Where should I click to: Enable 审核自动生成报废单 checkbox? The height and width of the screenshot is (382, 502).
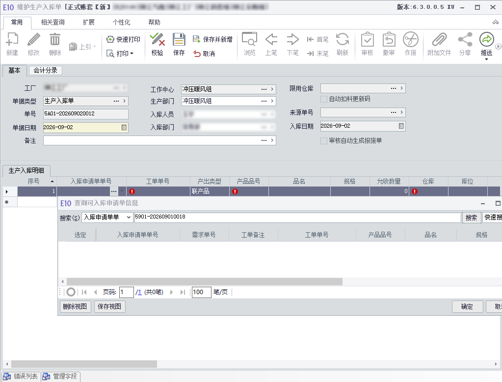point(324,141)
